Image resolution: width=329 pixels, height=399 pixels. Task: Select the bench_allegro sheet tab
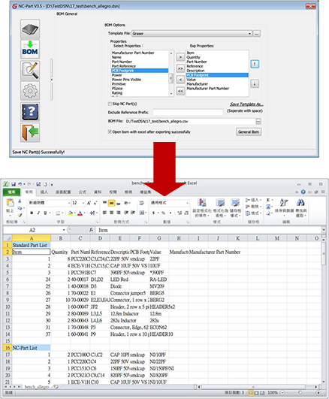pos(37,387)
